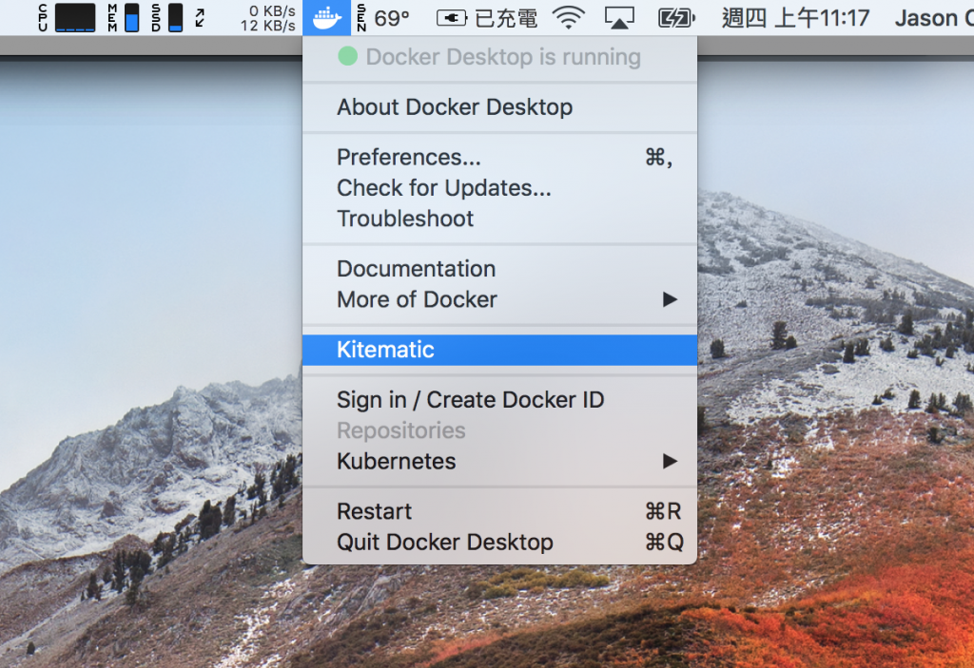The width and height of the screenshot is (974, 668).
Task: Open the SSD disk monitor icon
Action: [x=167, y=17]
